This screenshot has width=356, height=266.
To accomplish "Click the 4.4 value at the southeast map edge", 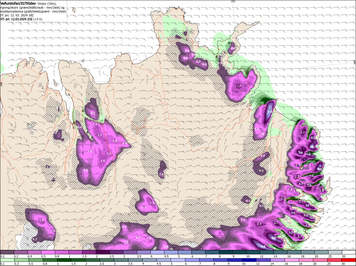I will click(263, 246).
